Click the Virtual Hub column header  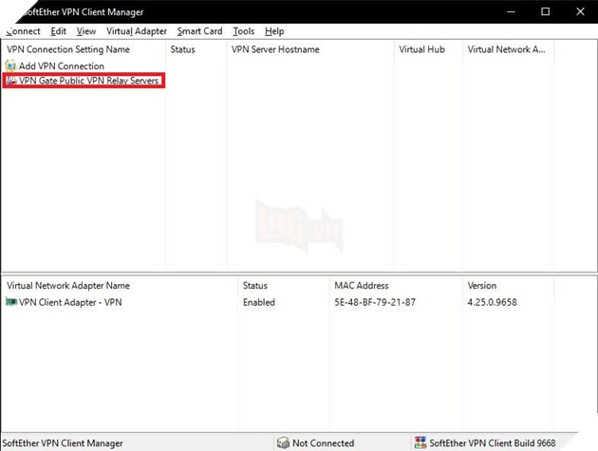(428, 49)
